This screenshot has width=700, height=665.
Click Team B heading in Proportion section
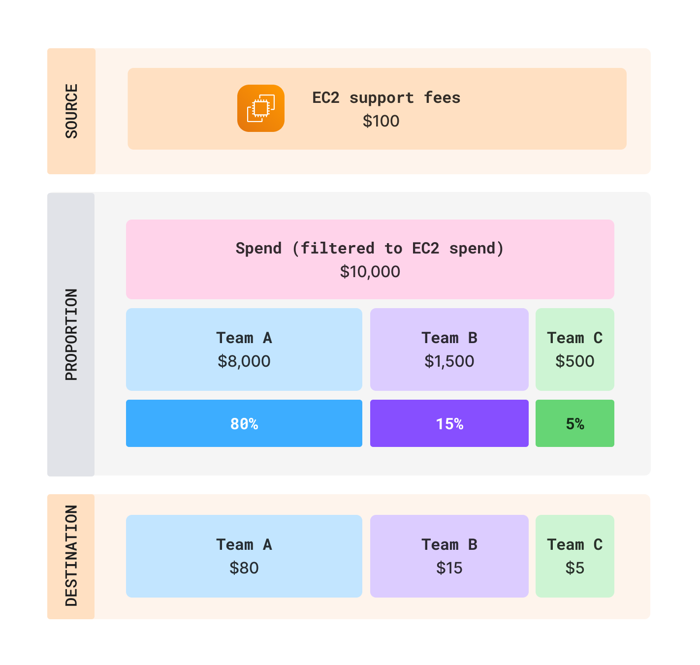pyautogui.click(x=449, y=338)
